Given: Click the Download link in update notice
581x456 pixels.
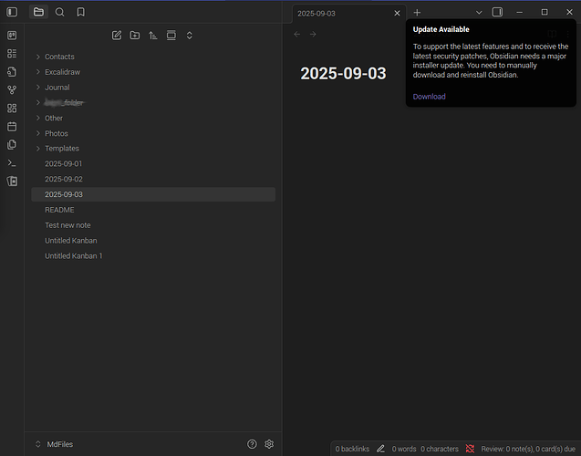Looking at the screenshot, I should (429, 97).
